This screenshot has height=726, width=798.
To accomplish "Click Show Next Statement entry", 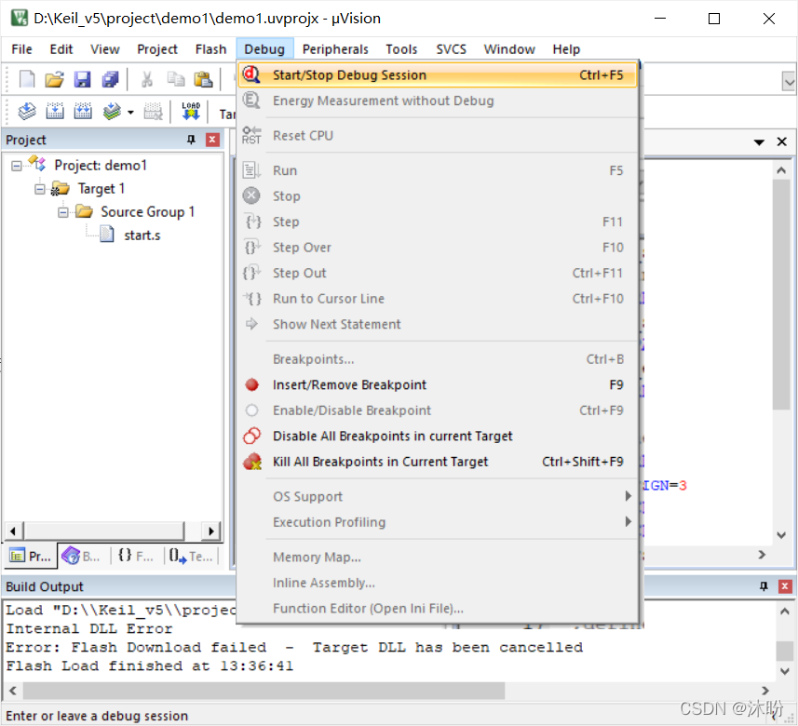I will 437,324.
